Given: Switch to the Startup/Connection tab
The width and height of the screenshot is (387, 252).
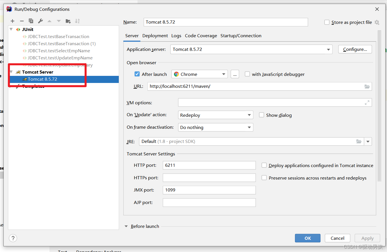Looking at the screenshot, I should point(241,36).
